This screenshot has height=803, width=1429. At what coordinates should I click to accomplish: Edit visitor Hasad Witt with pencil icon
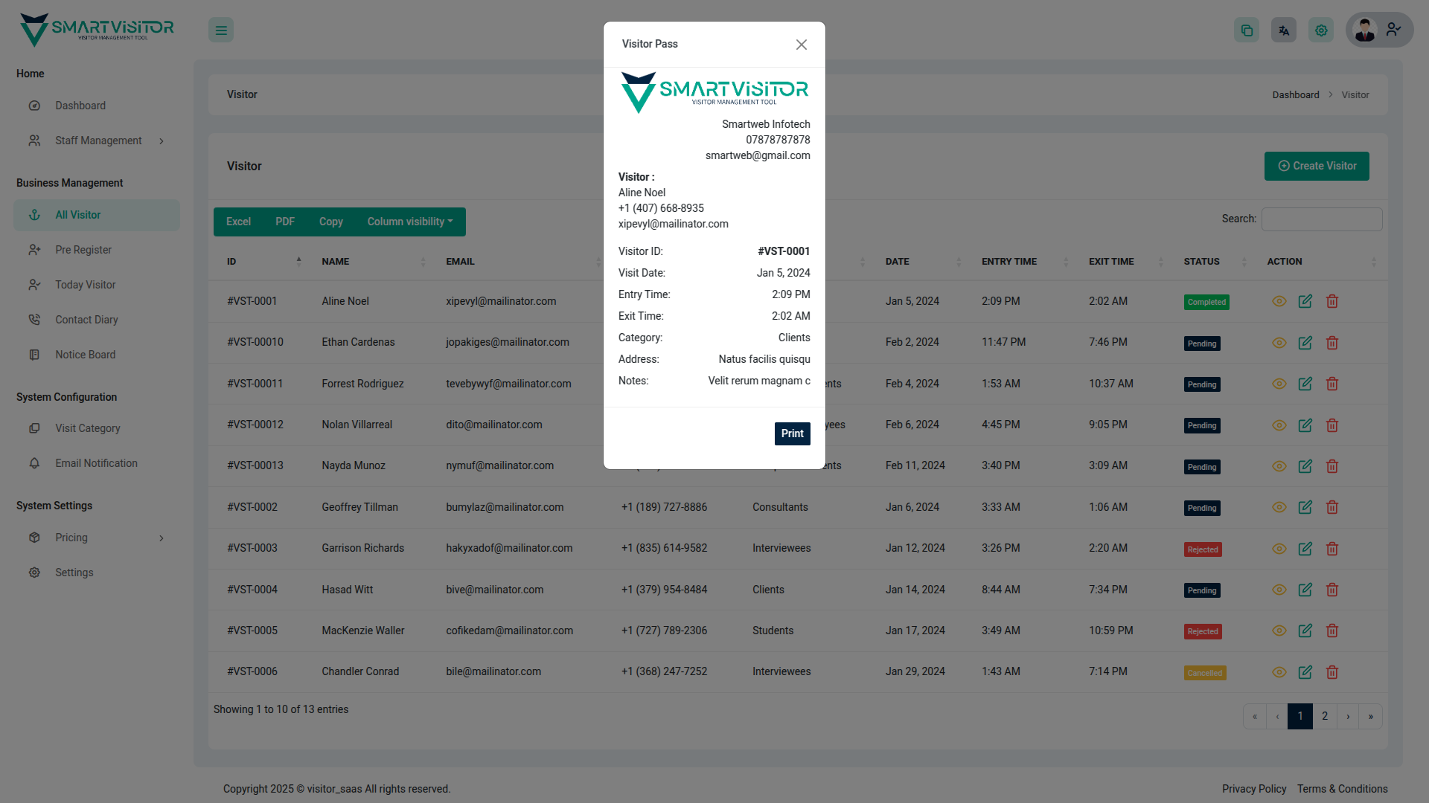tap(1305, 590)
